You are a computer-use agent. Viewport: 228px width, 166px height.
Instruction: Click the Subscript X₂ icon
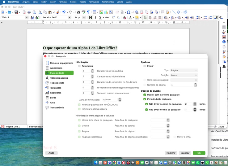(x=118, y=17)
